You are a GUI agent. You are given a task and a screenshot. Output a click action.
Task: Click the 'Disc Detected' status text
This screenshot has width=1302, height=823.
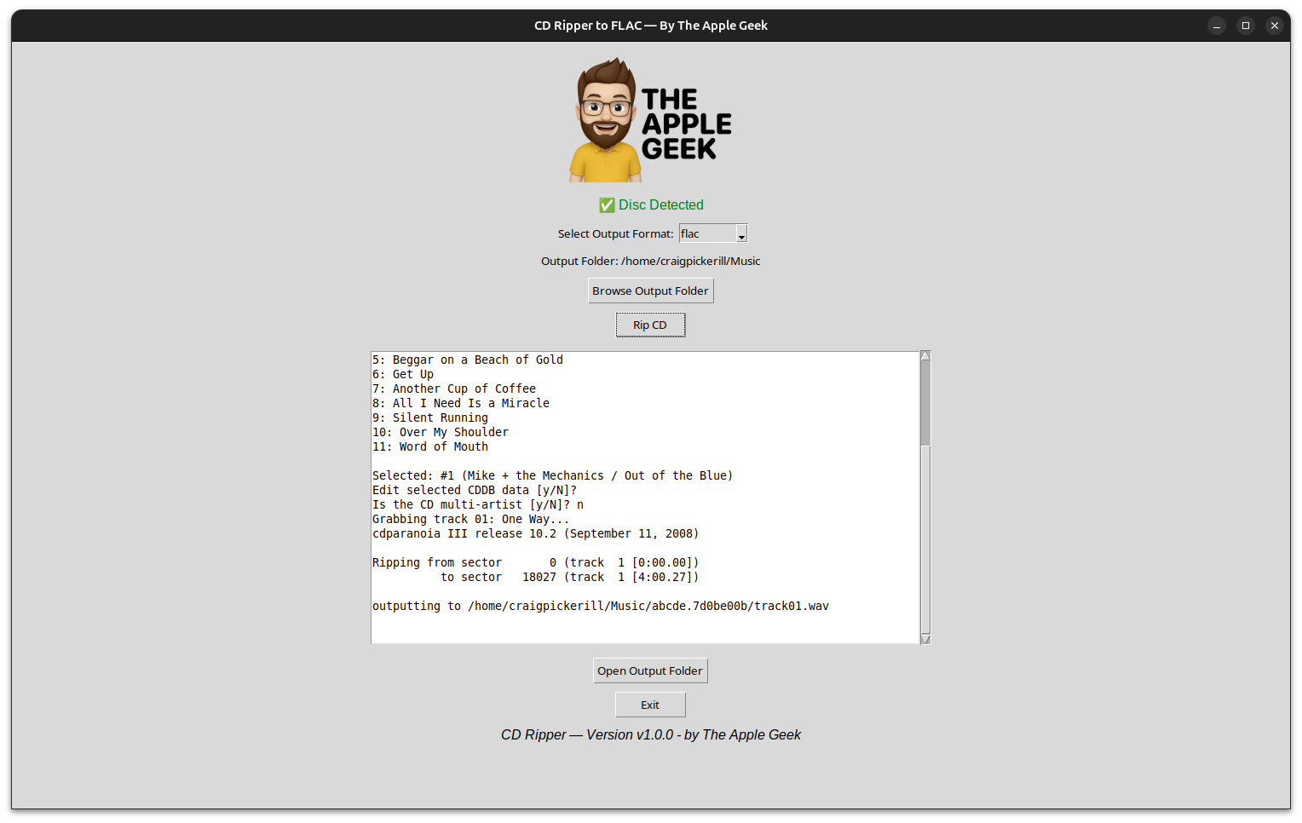[x=661, y=205]
